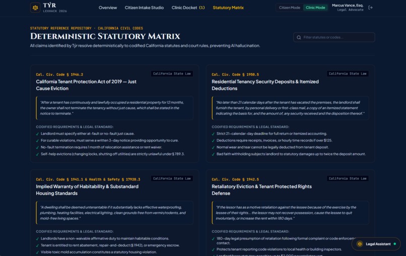Open Retaliatory Eviction & Tenant Protected Rights title
Viewport: 406px width, 256px height.
(x=261, y=190)
